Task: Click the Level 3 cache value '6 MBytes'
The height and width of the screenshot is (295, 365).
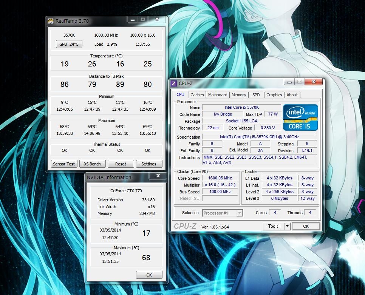Action: 280,198
